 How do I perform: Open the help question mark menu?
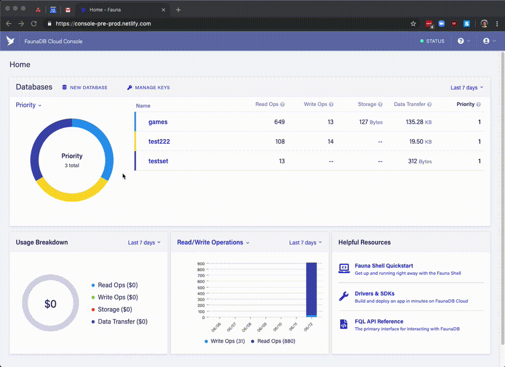[461, 41]
